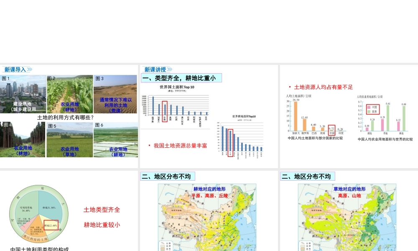418x251 pixels.
Task: Select the 二、地区分布不均 title on the 耕地 slide
Action: point(168,176)
